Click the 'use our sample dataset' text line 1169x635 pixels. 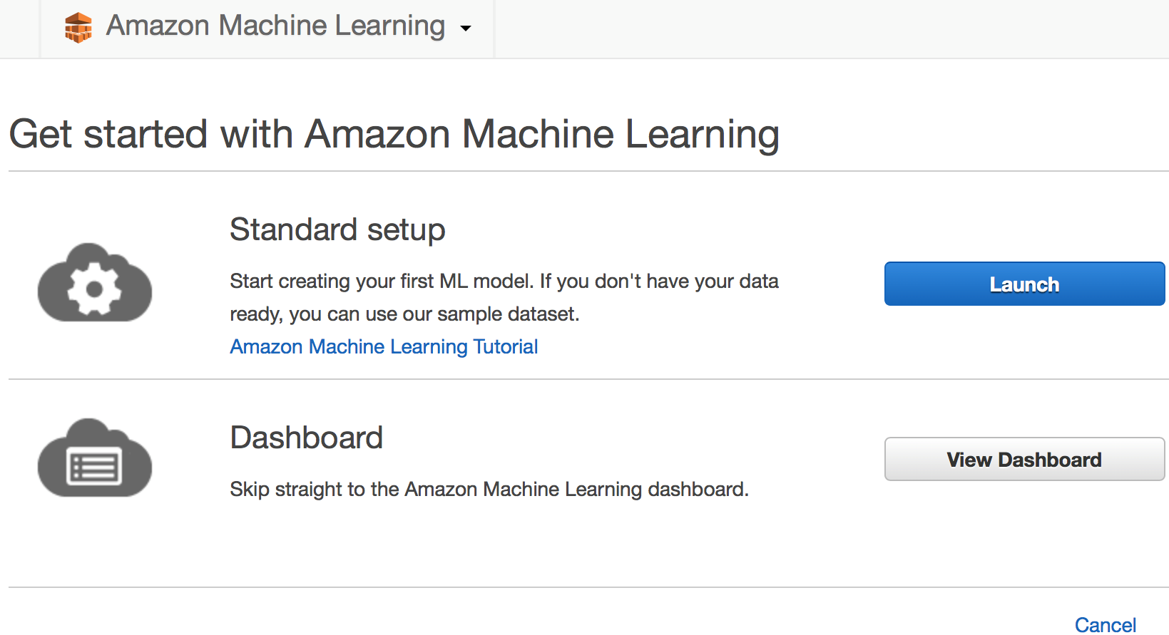[404, 314]
